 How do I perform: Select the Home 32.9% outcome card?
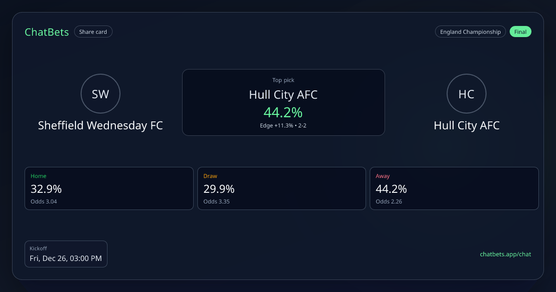tap(109, 188)
